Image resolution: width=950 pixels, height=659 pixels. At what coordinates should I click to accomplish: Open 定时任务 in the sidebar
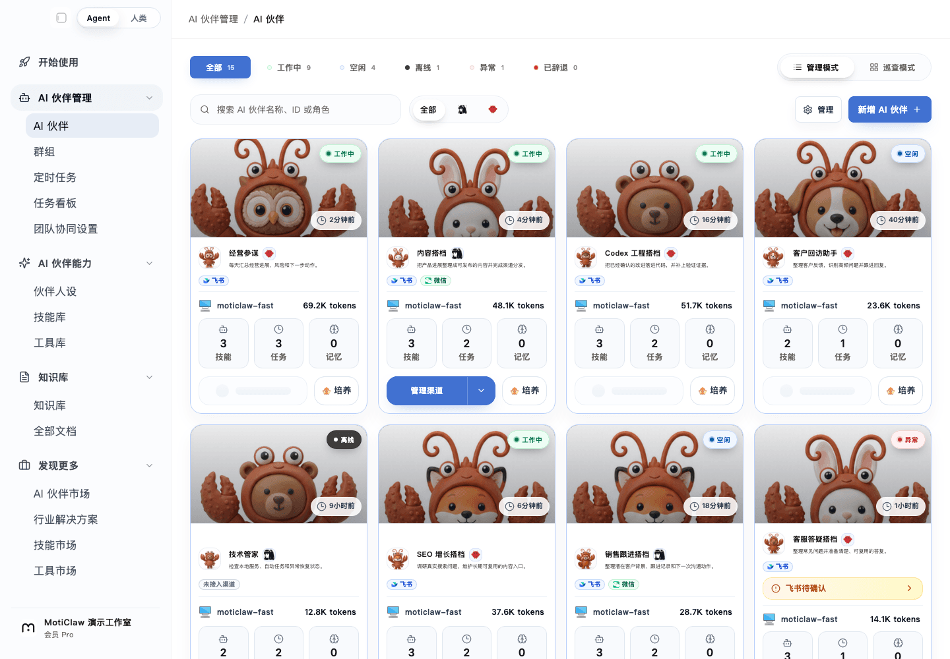[x=92, y=177]
